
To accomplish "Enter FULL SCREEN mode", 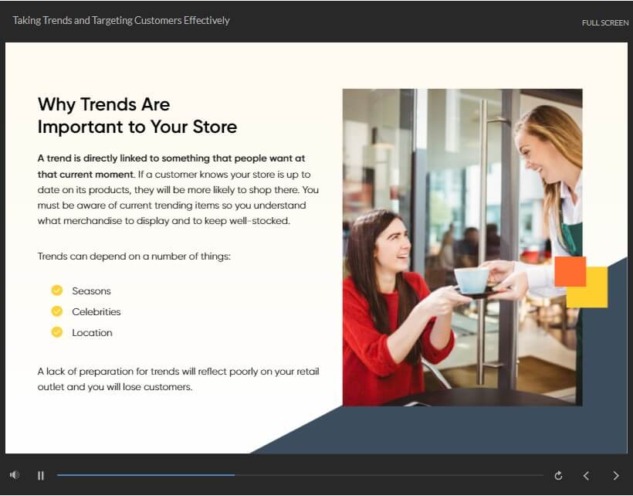I will (604, 22).
